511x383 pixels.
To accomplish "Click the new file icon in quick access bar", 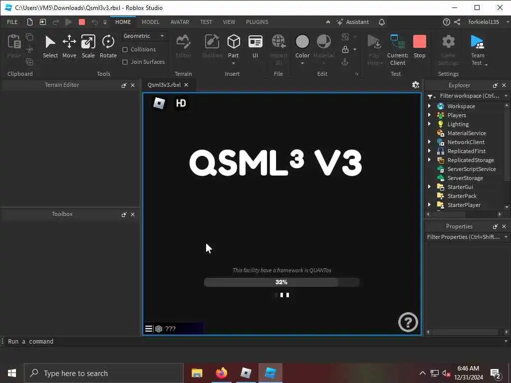I will pos(29,22).
